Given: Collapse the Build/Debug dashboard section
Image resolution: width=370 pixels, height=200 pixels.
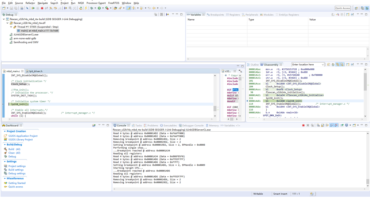Looking at the screenshot, I should click(5, 145).
